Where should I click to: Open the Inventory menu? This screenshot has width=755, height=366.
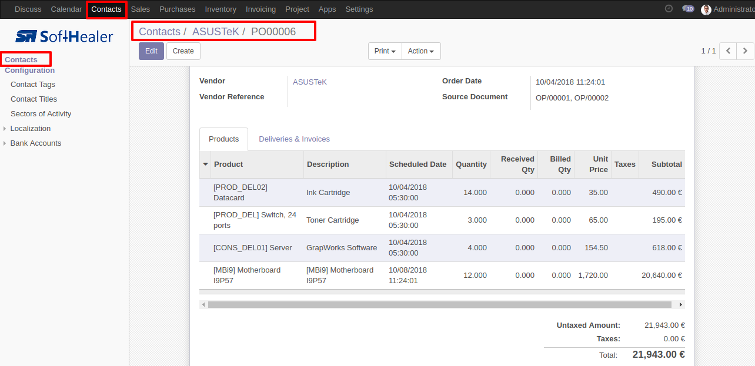[221, 9]
